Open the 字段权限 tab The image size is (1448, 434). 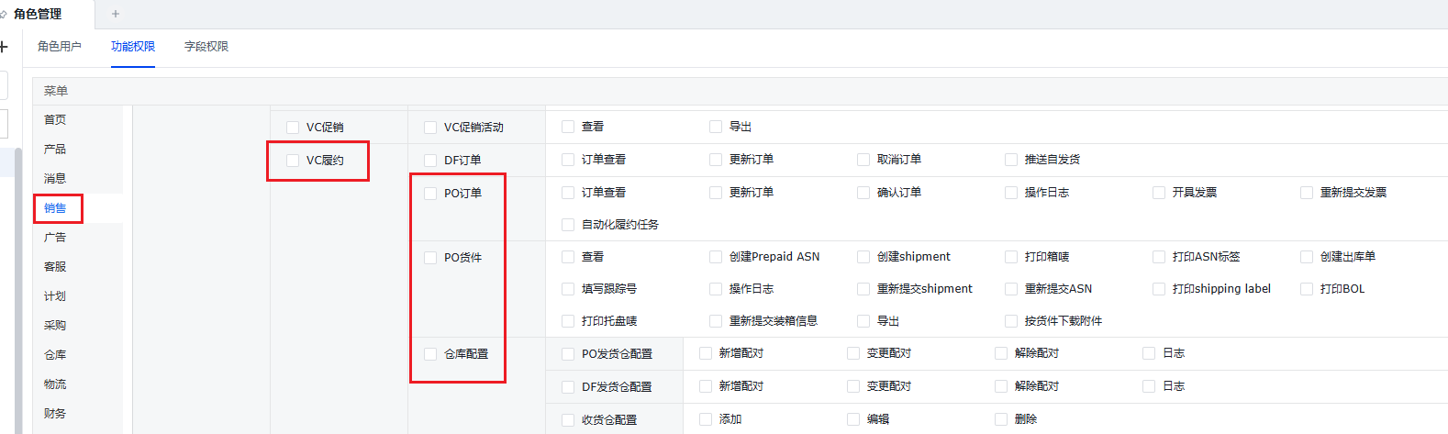tap(206, 46)
